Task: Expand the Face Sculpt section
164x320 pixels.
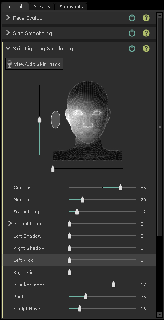Action: (x=8, y=17)
